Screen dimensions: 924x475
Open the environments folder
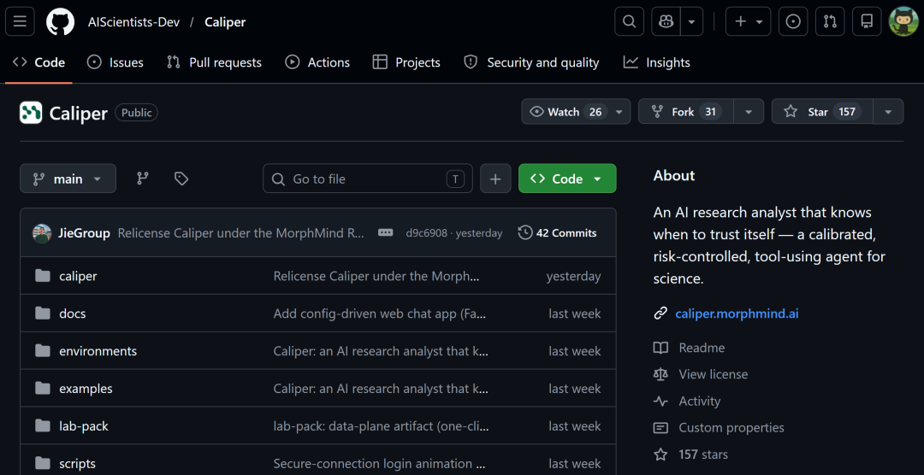[x=98, y=351]
